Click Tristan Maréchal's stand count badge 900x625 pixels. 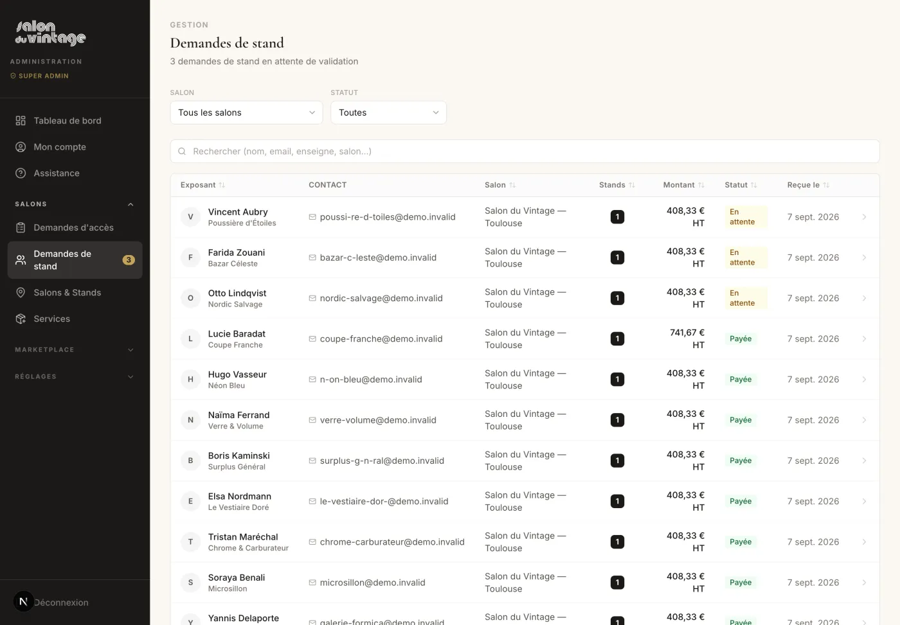[x=617, y=541]
